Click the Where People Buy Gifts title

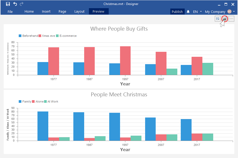[x=119, y=29]
